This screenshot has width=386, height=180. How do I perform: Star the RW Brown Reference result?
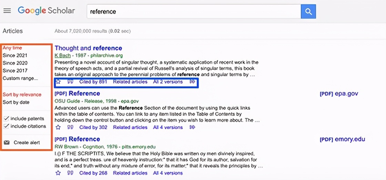(x=58, y=173)
